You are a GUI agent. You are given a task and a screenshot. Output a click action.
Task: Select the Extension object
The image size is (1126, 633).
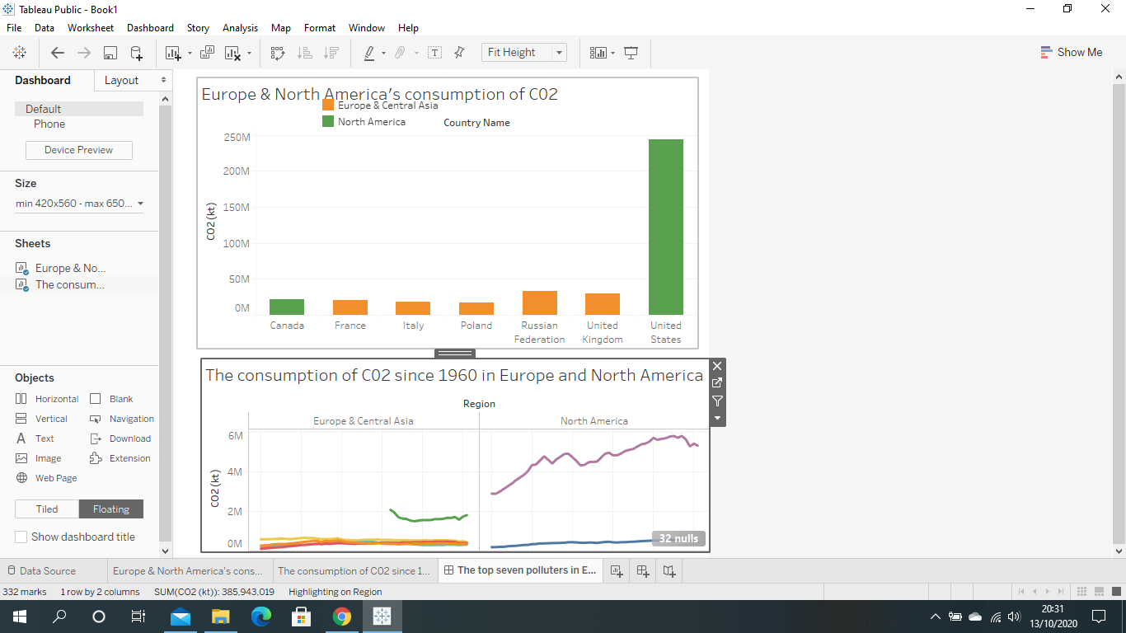tap(120, 458)
